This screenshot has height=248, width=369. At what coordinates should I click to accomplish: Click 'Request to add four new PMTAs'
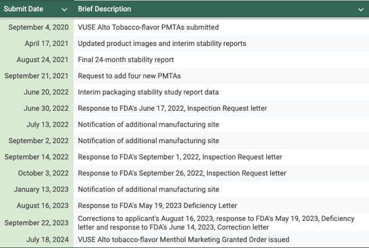(x=129, y=76)
